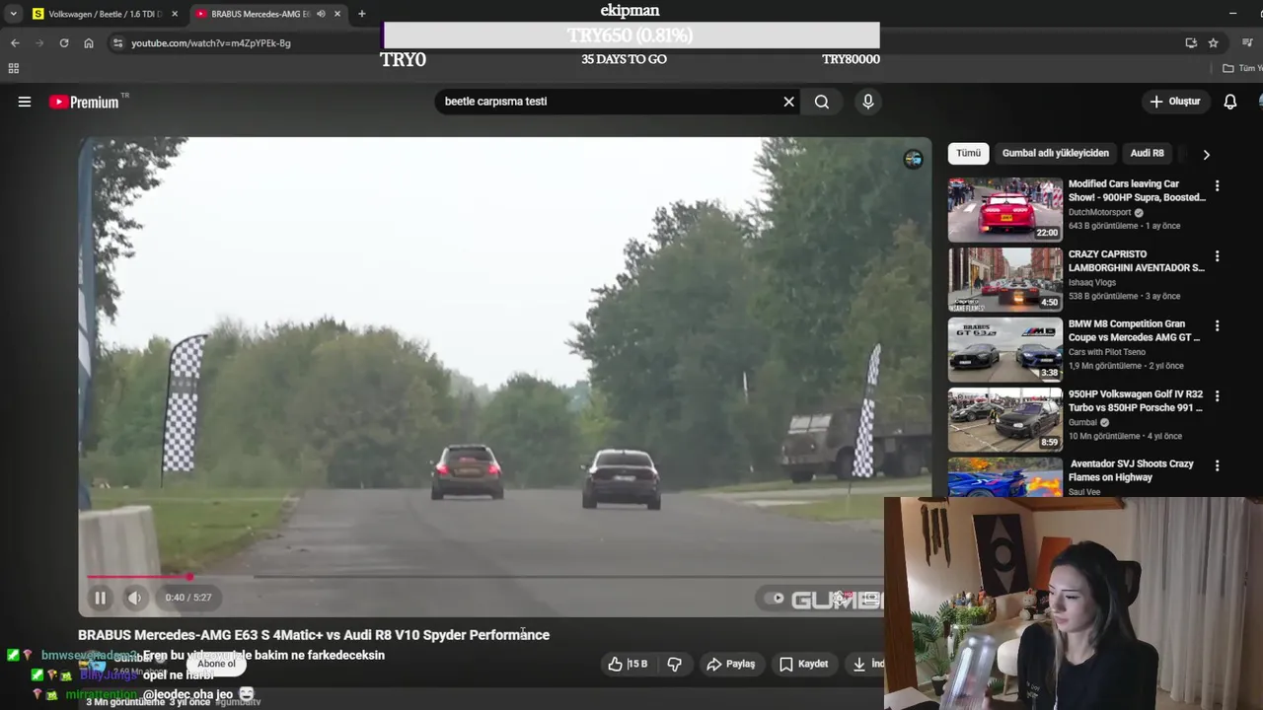Open Aventador SVJ Shoots Crazy Flames title
Screen dimensions: 1263x710
point(1132,470)
